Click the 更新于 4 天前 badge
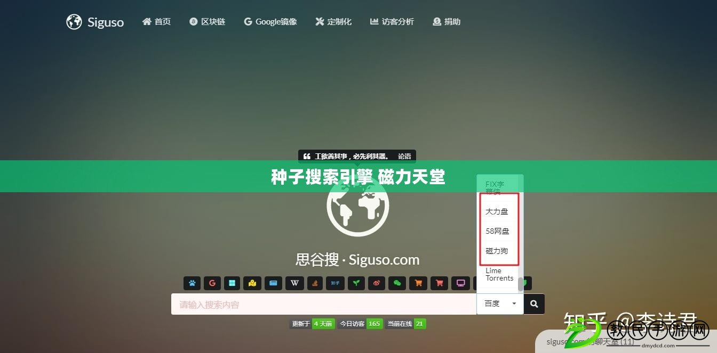The height and width of the screenshot is (353, 717). tap(312, 324)
